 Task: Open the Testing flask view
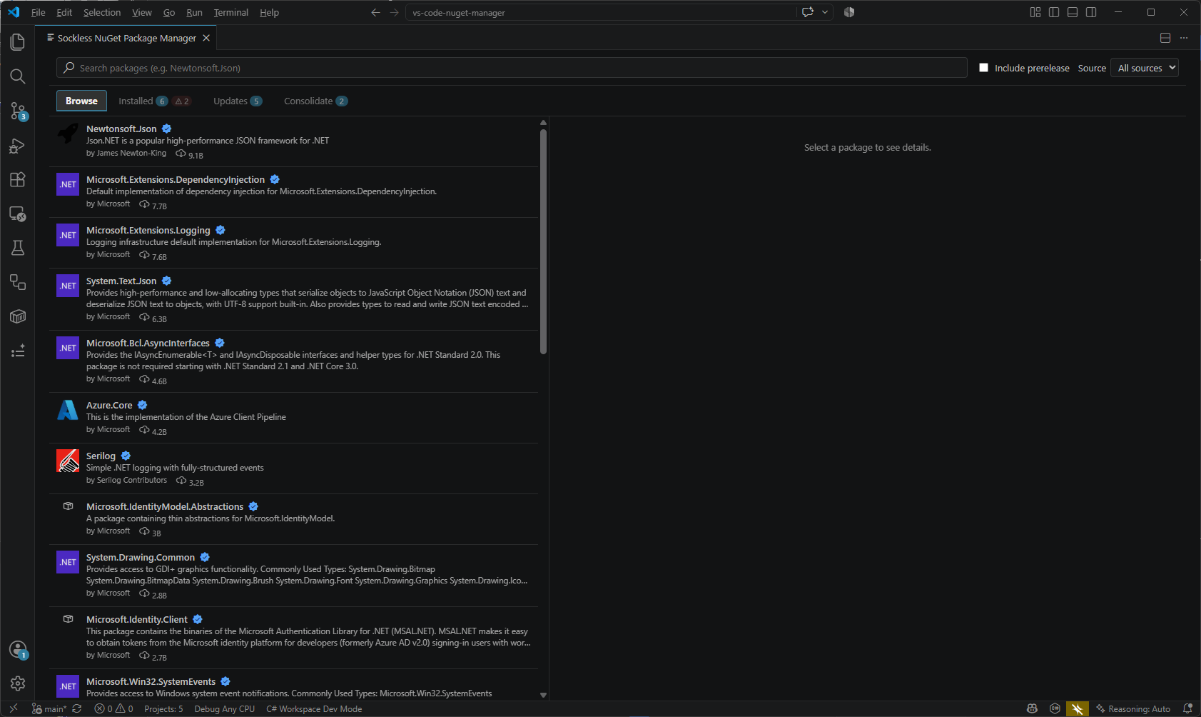tap(18, 248)
